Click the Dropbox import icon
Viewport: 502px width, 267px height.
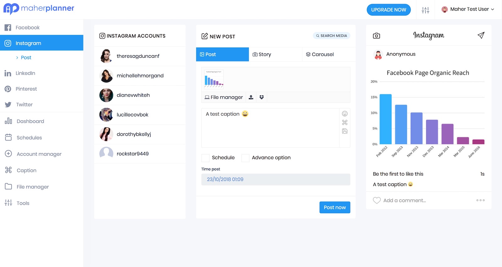click(x=262, y=97)
